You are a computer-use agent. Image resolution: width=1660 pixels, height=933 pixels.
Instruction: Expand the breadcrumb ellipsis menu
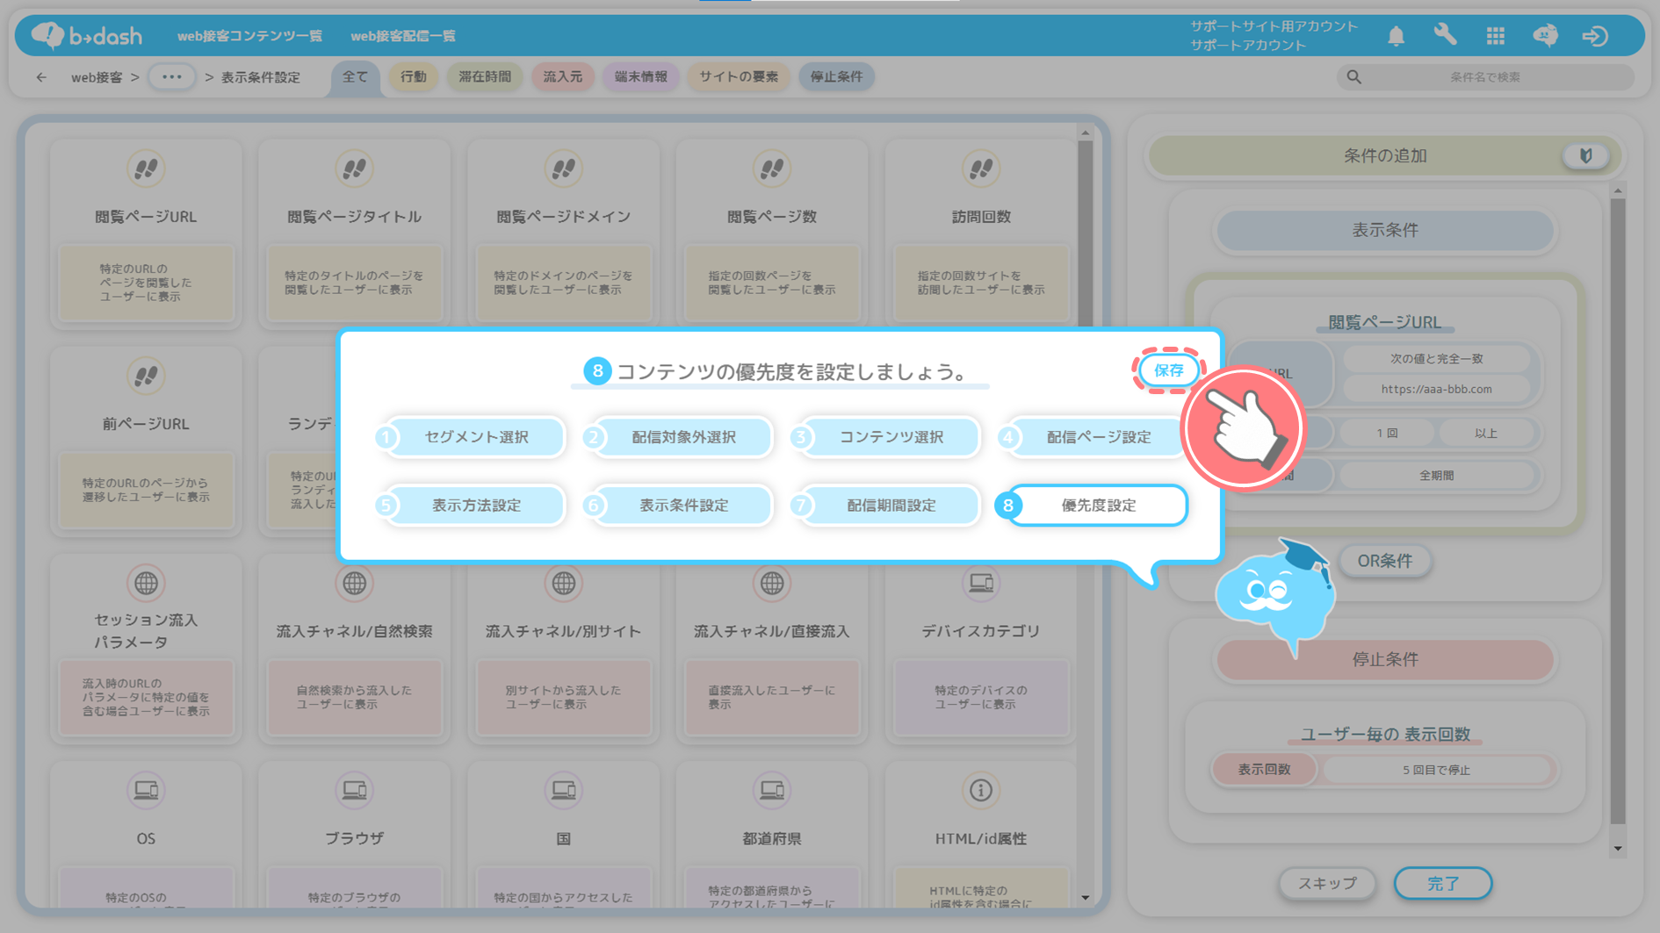(x=171, y=77)
